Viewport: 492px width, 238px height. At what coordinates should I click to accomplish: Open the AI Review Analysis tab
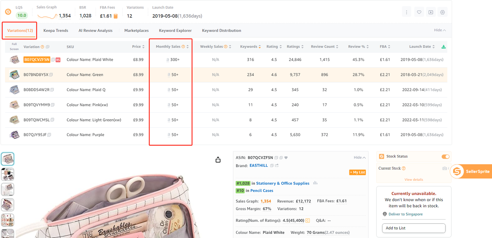coord(95,30)
